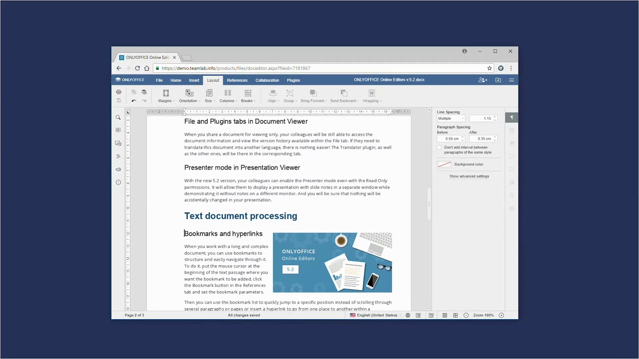
Task: Click the Print document icon
Action: pos(118,92)
